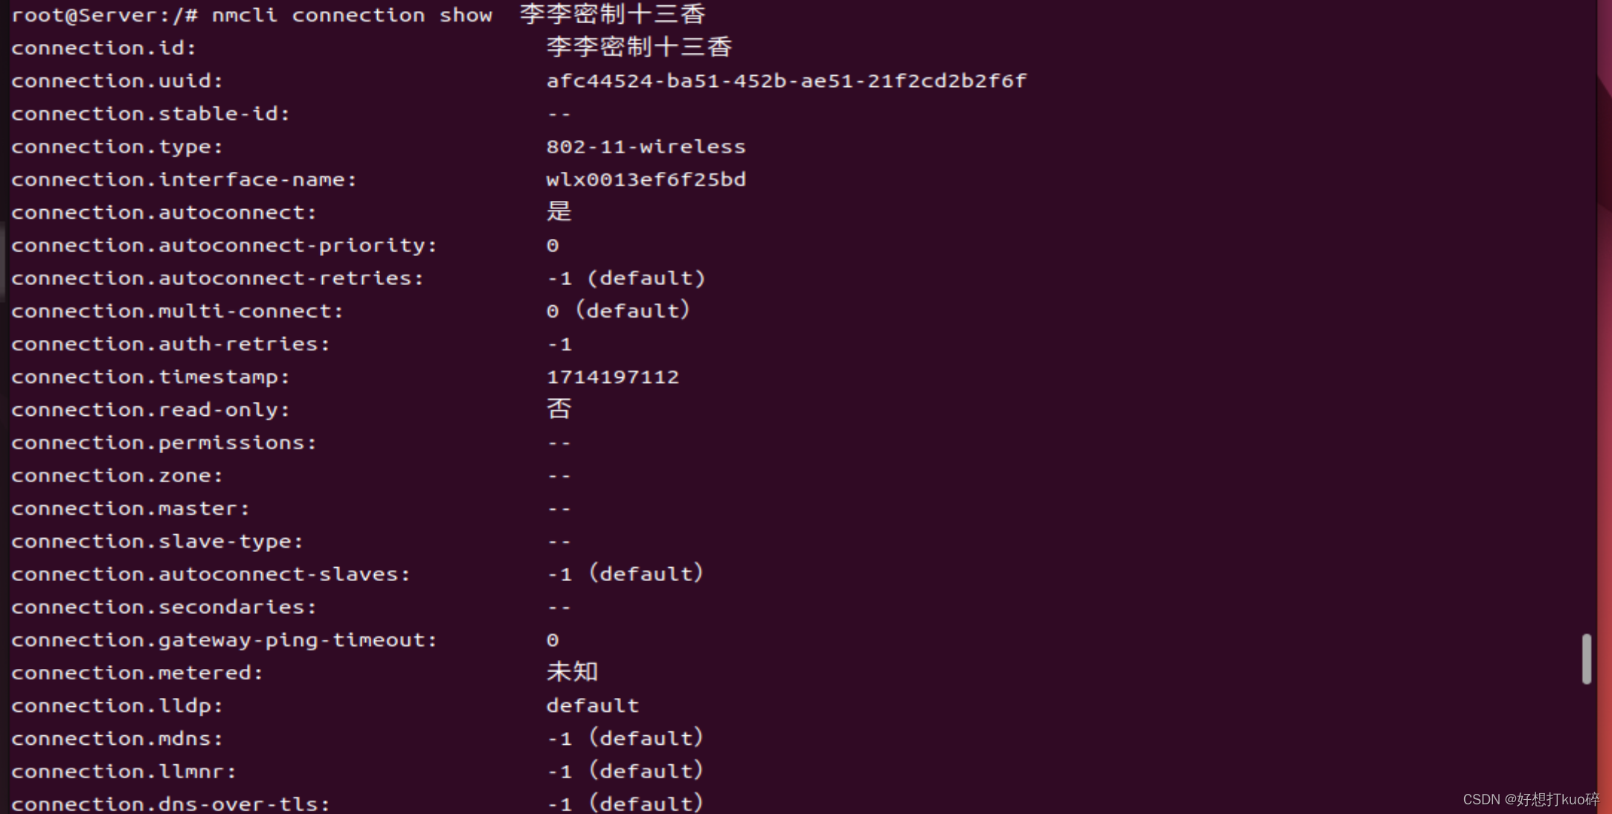Click the connection.gateway-ping-timeout label
This screenshot has width=1612, height=814.
tap(224, 640)
